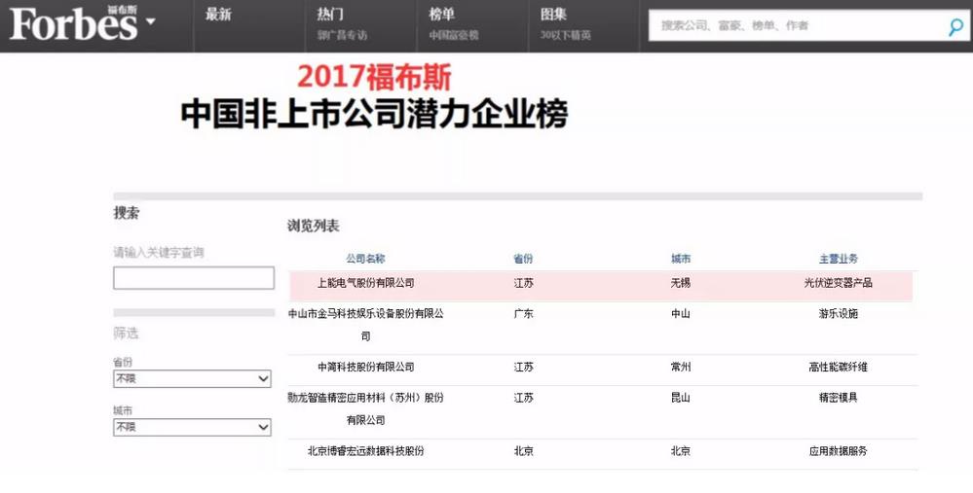The width and height of the screenshot is (973, 493).
Task: Expand the 城市 filter dropdown
Action: tap(192, 427)
